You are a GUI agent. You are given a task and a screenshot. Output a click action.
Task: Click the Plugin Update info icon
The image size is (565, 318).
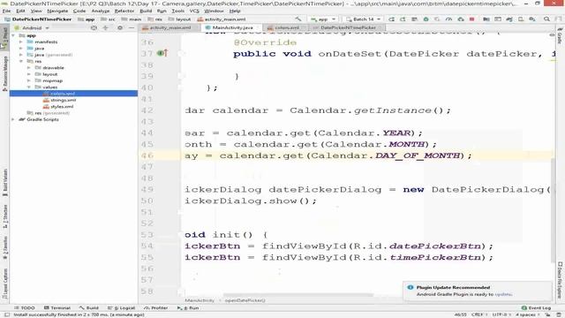(x=410, y=287)
